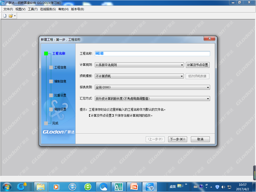Open the 视图(V) menu
Viewport: 256px width, 192px height.
(20, 9)
